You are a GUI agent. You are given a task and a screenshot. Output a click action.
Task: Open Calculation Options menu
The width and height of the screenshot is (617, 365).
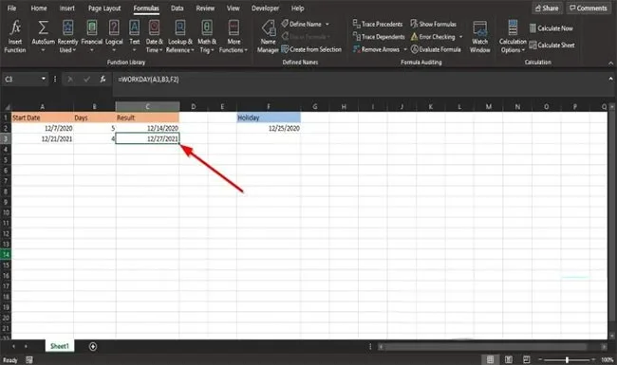point(513,37)
